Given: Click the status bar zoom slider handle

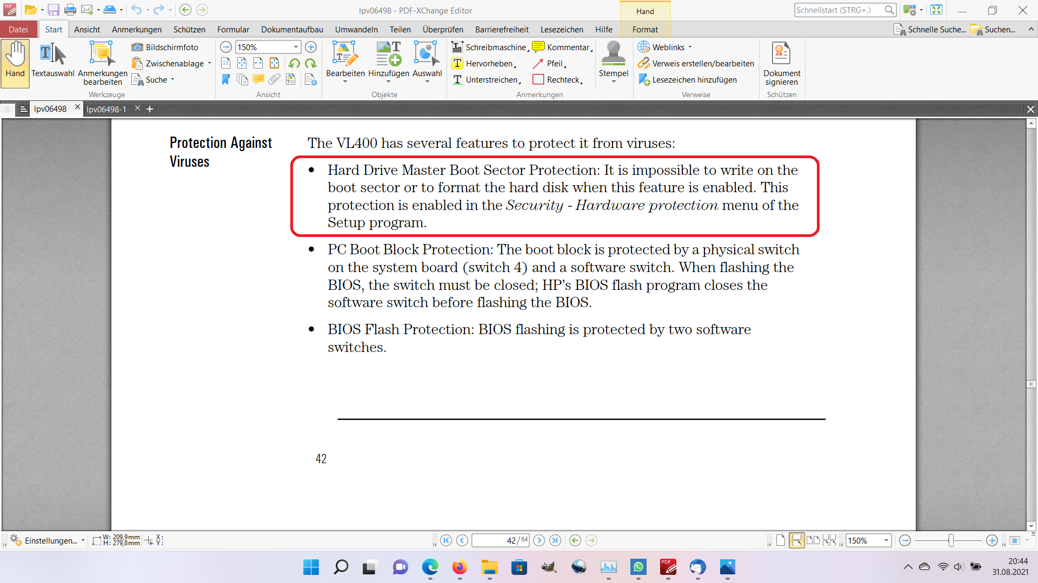Looking at the screenshot, I should [951, 540].
